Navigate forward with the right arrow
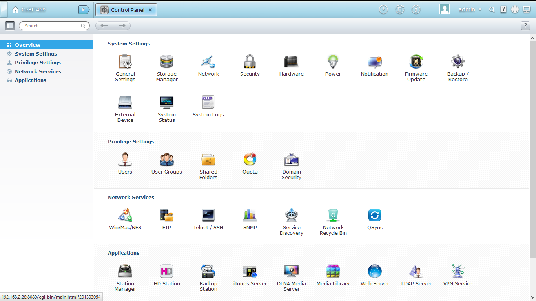The height and width of the screenshot is (301, 536). point(122,26)
